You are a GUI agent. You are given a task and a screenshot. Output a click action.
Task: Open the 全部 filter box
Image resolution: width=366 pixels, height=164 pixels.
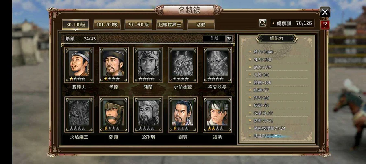click(214, 38)
